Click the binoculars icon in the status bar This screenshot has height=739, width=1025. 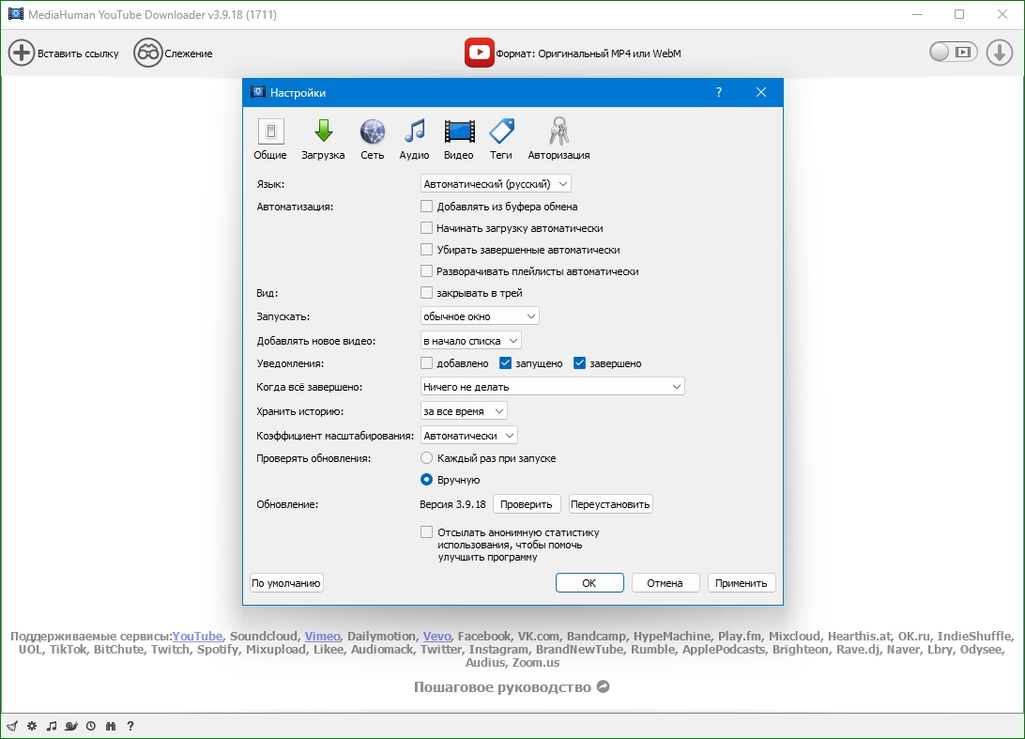tap(111, 726)
